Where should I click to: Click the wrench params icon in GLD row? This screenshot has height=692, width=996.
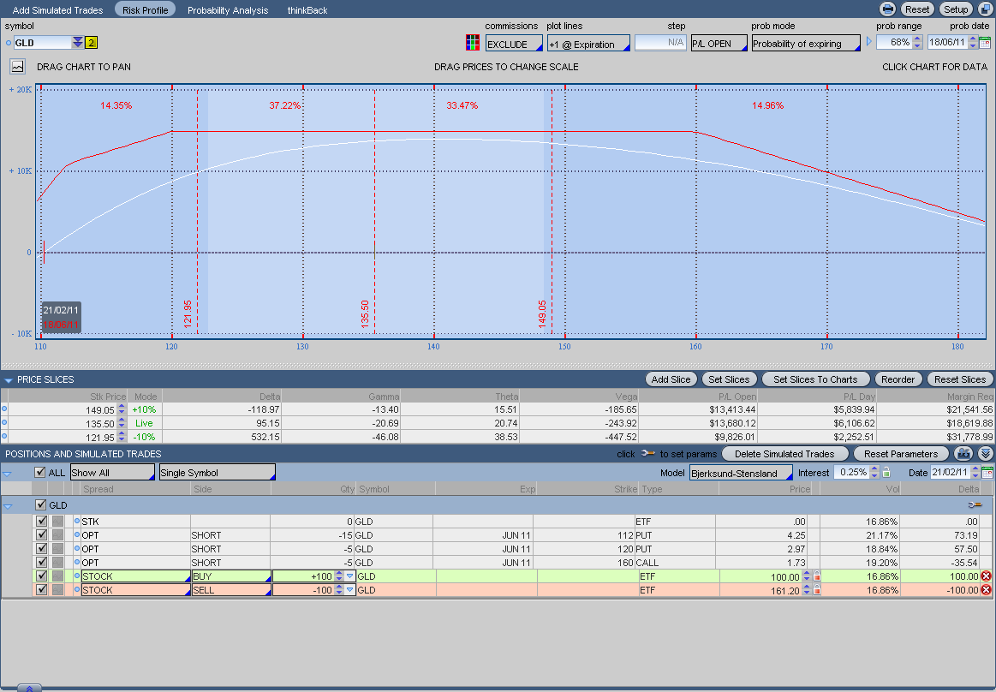(974, 505)
